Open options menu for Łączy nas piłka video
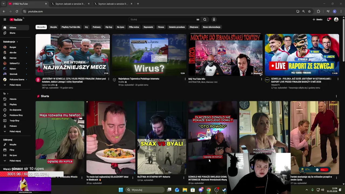345x194 pixels. 109,79
